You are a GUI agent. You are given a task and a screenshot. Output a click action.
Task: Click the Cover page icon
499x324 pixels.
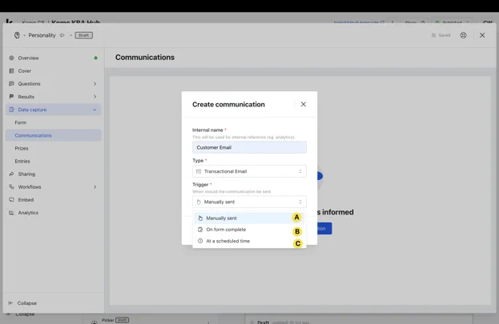11,71
